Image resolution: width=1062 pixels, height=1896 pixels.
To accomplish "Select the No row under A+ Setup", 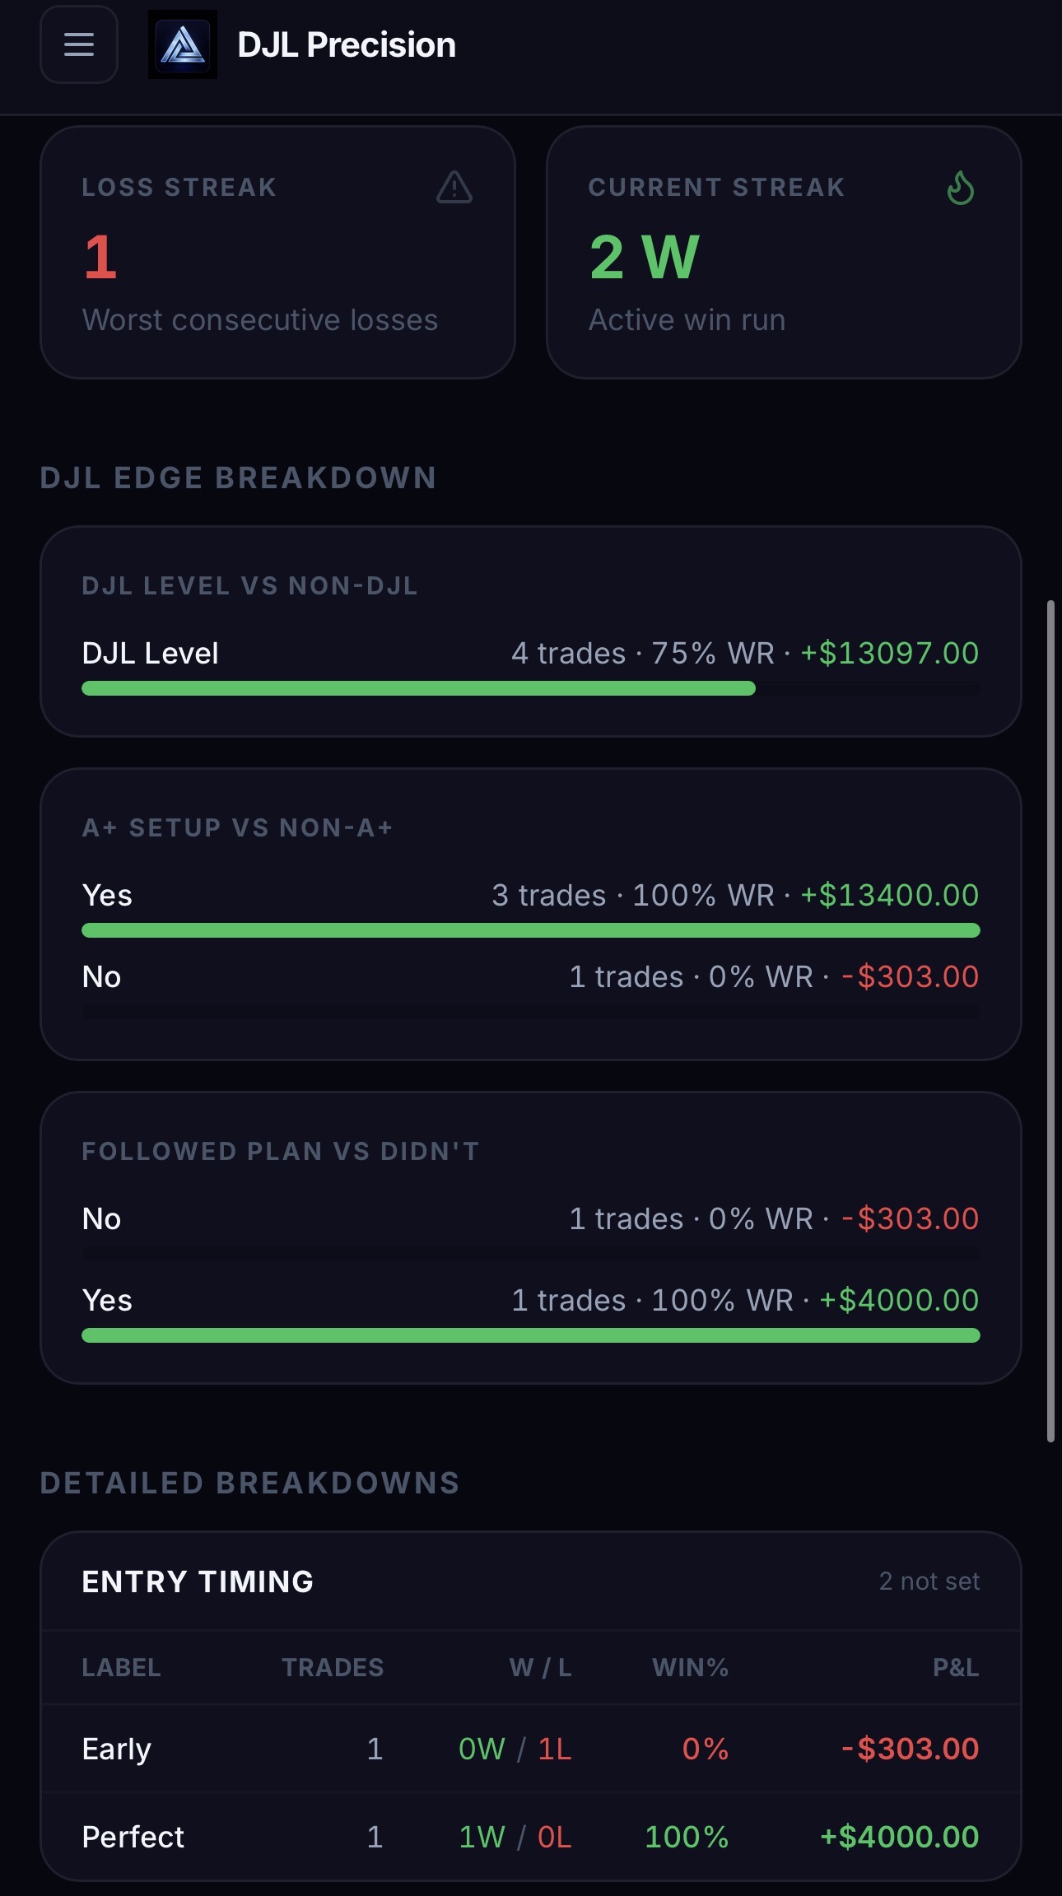I will coord(531,976).
